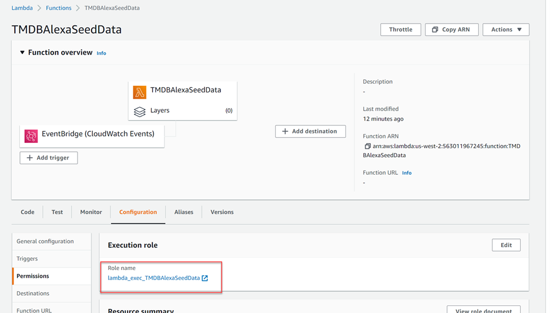Click the Execution role heading

point(133,245)
